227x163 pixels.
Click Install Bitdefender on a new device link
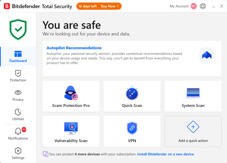[x=165, y=154]
